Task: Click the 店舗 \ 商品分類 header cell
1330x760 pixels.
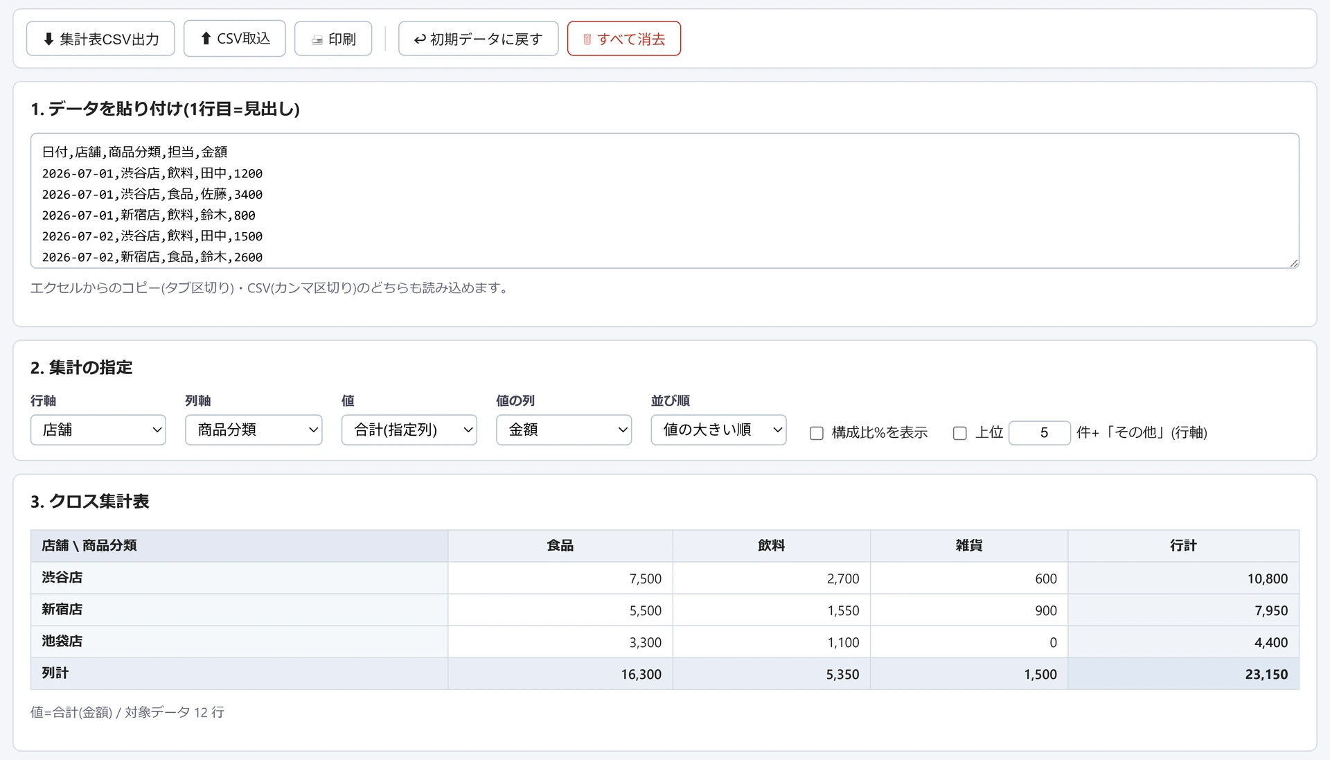Action: [239, 546]
